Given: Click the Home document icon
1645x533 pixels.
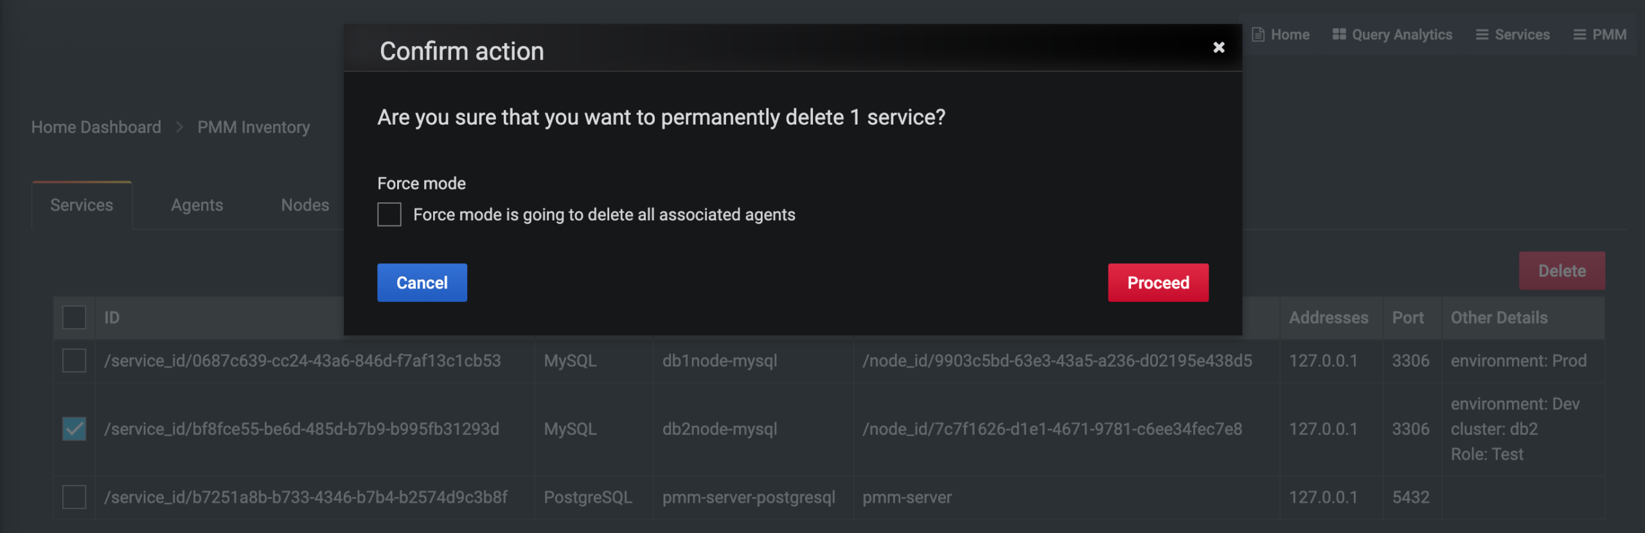Looking at the screenshot, I should (x=1258, y=35).
